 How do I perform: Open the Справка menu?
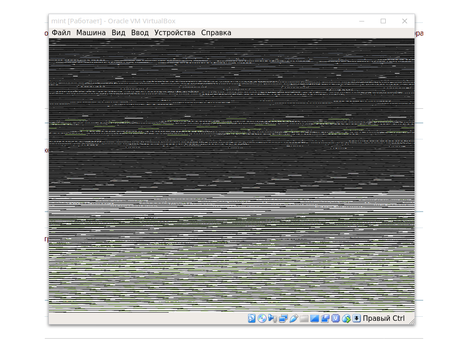point(216,33)
